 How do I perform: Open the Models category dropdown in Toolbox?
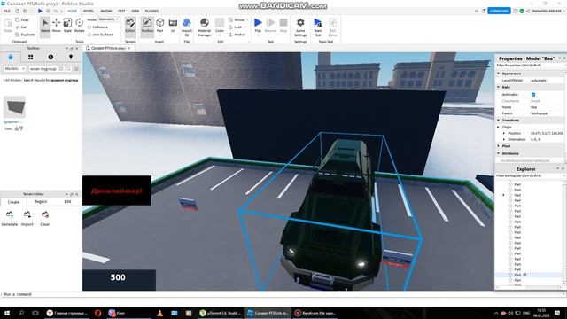click(x=14, y=69)
